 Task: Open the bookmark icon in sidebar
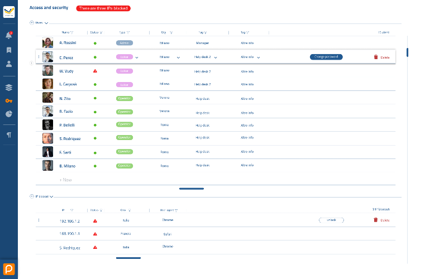click(9, 50)
